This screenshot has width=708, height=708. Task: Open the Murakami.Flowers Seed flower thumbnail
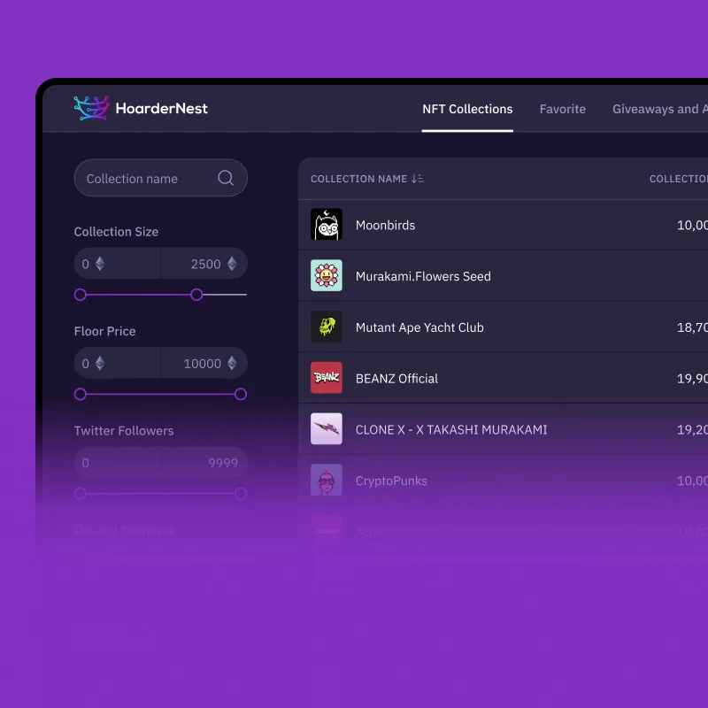coord(327,275)
